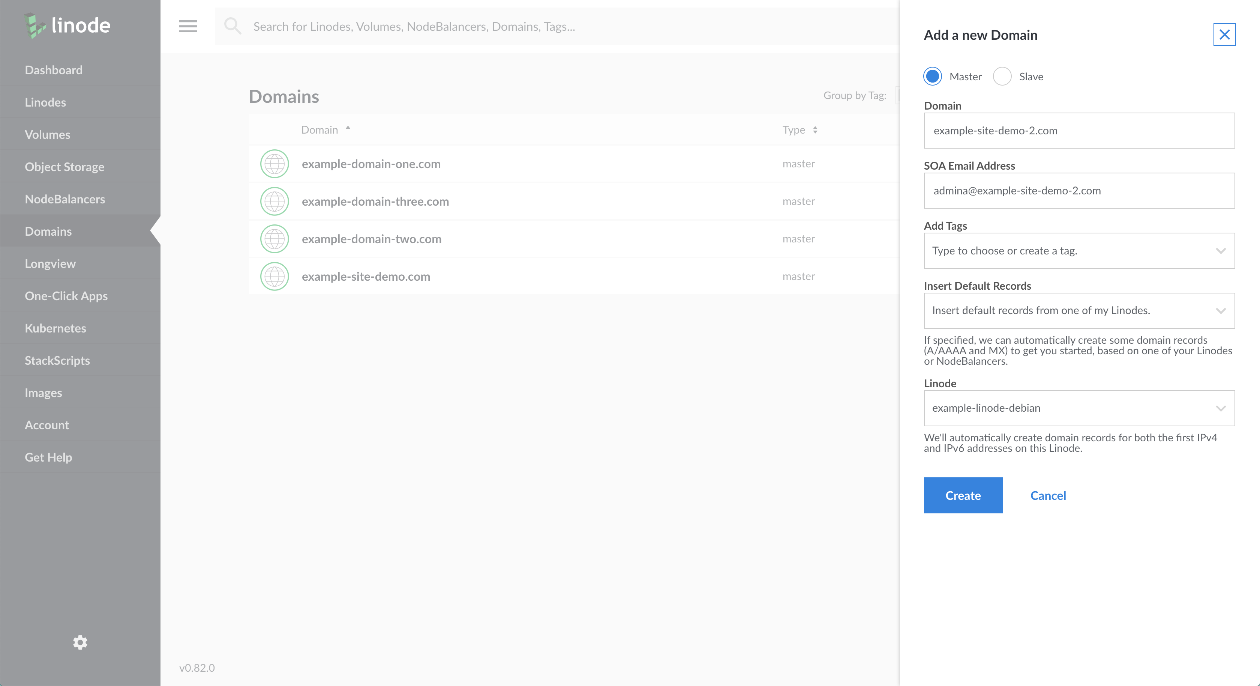Click the Create button to add domain
1260x686 pixels.
click(963, 495)
